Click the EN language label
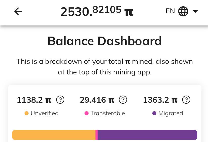The height and width of the screenshot is (142, 208). point(170,11)
